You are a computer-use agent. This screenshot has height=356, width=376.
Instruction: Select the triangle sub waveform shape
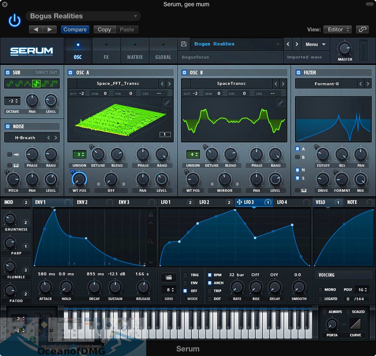pos(28,84)
